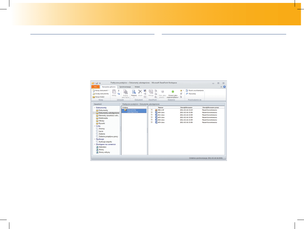Collapse the Dostępne na serwerze group
Image resolution: width=304 pixels, height=229 pixels.
click(94, 145)
